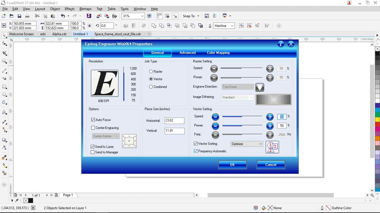This screenshot has height=213, width=380.
Task: Click the rotation angle input field
Action: pyautogui.click(x=107, y=26)
